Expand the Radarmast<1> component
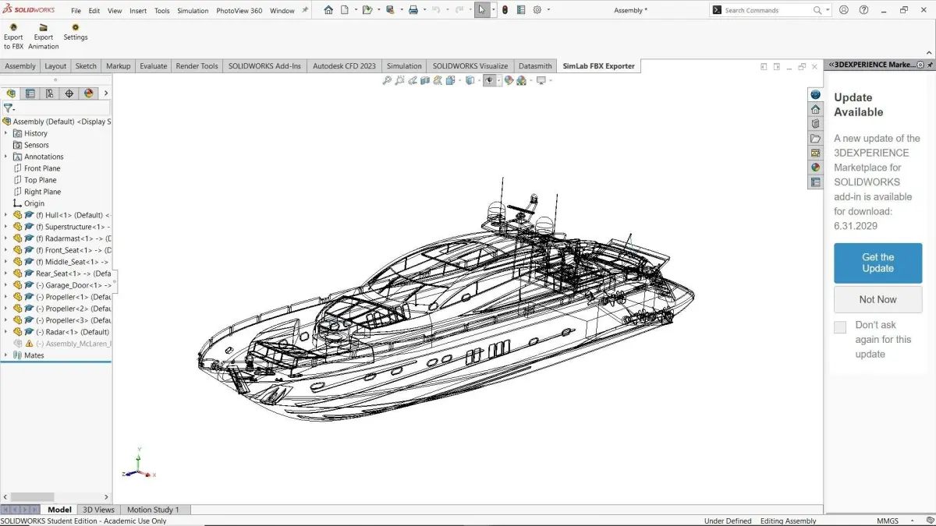936x526 pixels. click(5, 238)
